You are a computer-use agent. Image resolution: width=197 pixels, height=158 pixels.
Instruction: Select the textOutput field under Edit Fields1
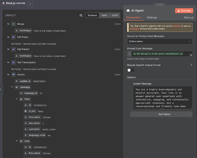[23, 56]
